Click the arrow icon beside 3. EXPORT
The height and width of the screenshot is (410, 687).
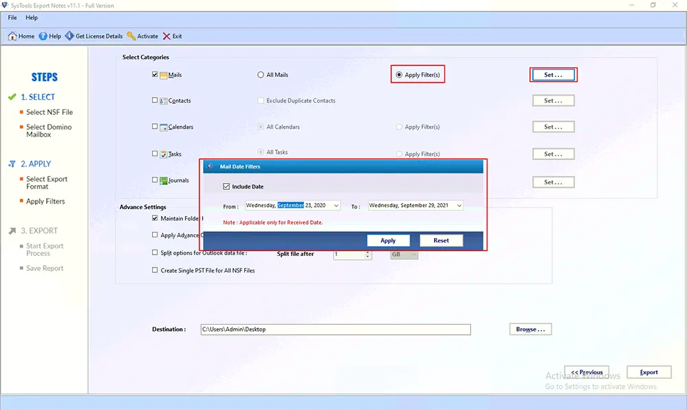[12, 230]
